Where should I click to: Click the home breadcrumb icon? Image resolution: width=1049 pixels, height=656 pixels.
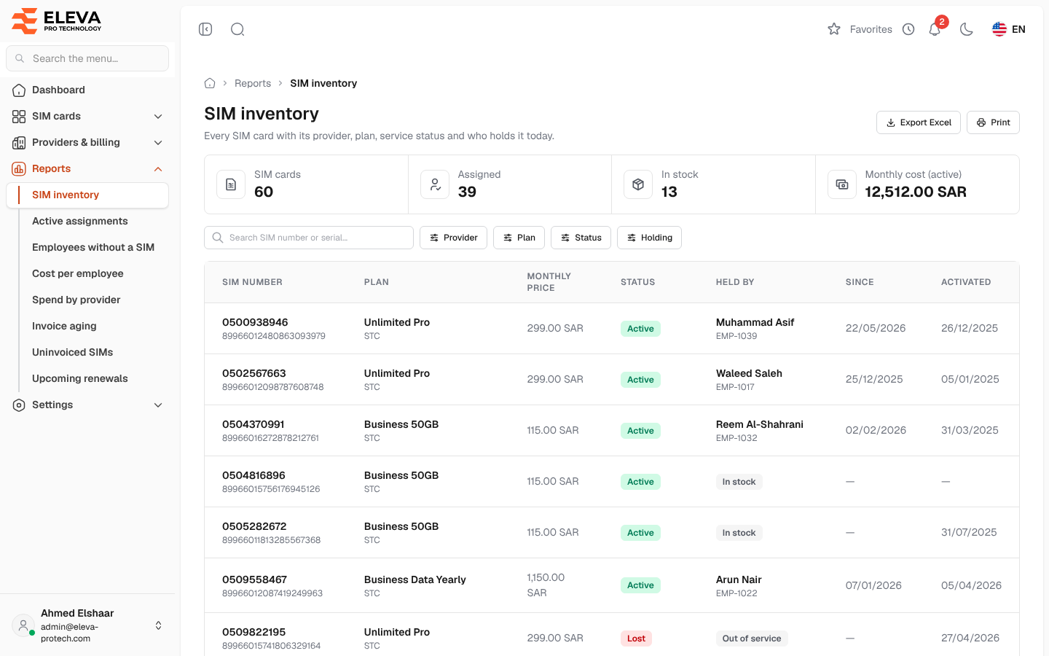coord(210,83)
